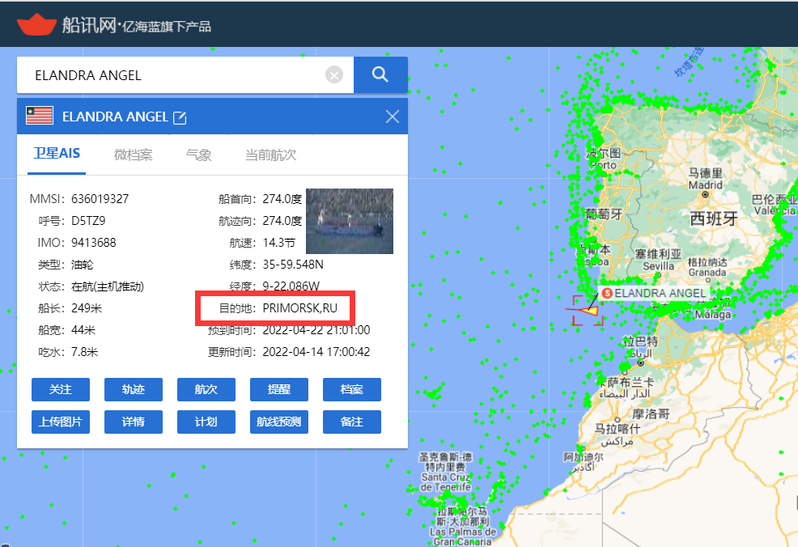Click the magnifier search button

pyautogui.click(x=380, y=74)
